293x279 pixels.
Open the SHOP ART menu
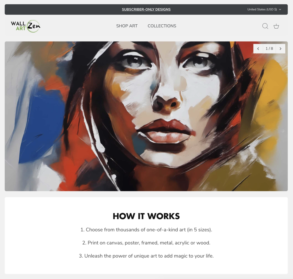pos(127,26)
